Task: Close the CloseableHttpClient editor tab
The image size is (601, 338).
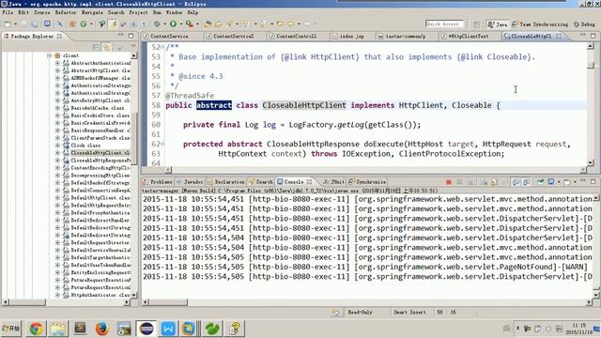Action: pyautogui.click(x=559, y=36)
